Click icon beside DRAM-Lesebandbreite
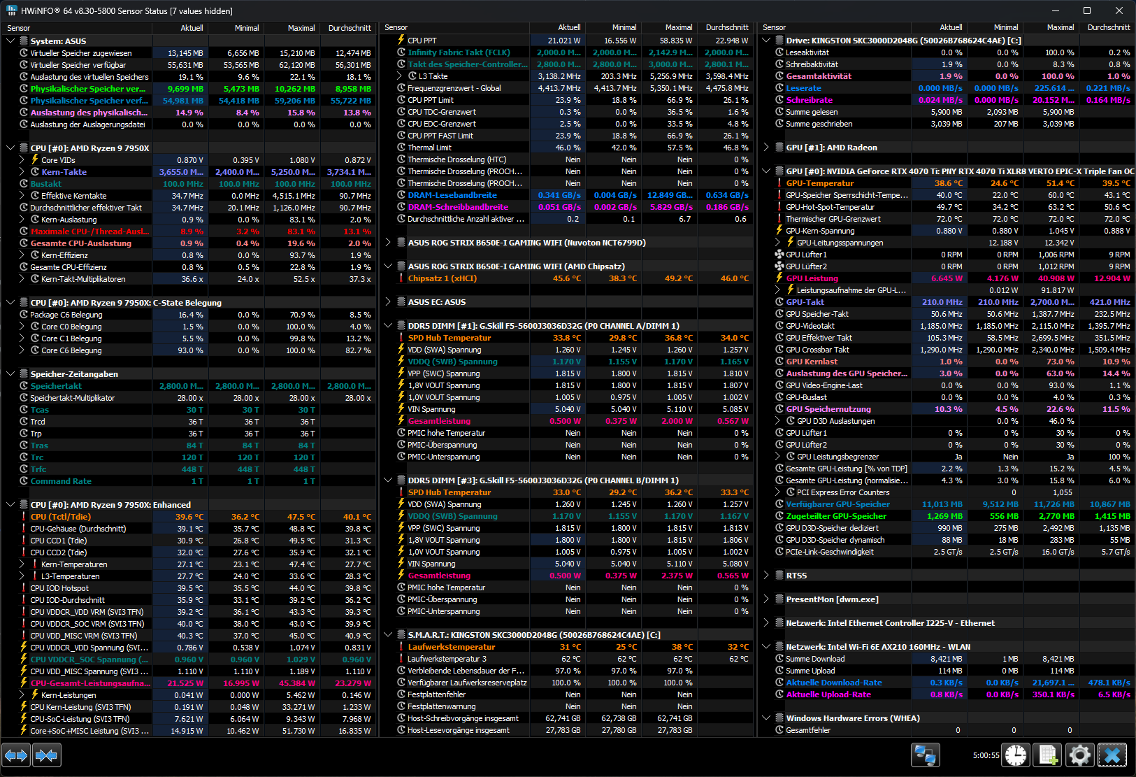 (401, 195)
